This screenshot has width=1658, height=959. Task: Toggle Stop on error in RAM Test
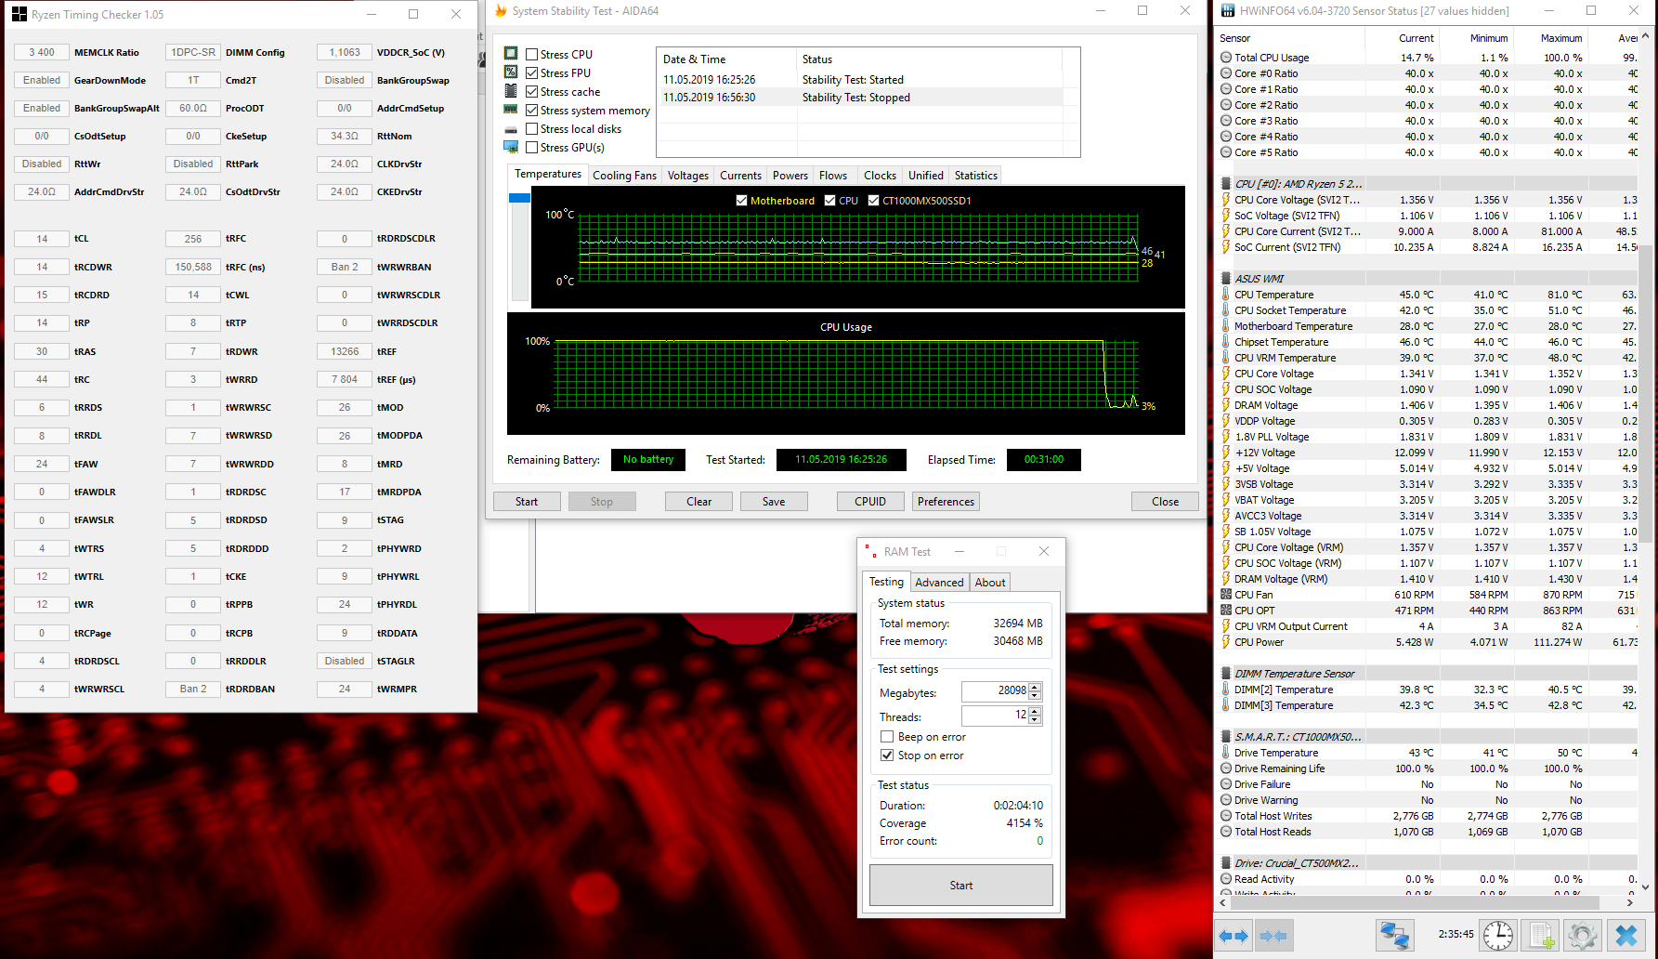click(887, 755)
